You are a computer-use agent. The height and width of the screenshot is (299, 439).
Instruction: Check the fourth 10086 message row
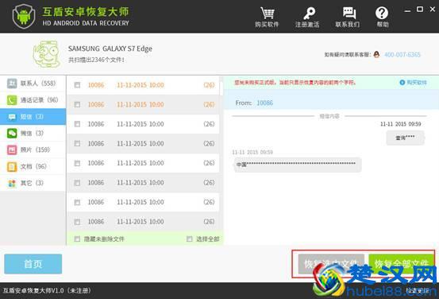click(x=77, y=144)
